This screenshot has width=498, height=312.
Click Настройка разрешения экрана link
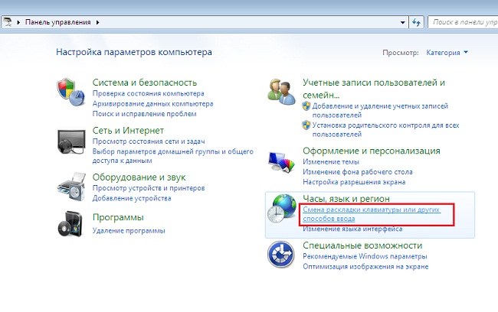[x=354, y=182]
